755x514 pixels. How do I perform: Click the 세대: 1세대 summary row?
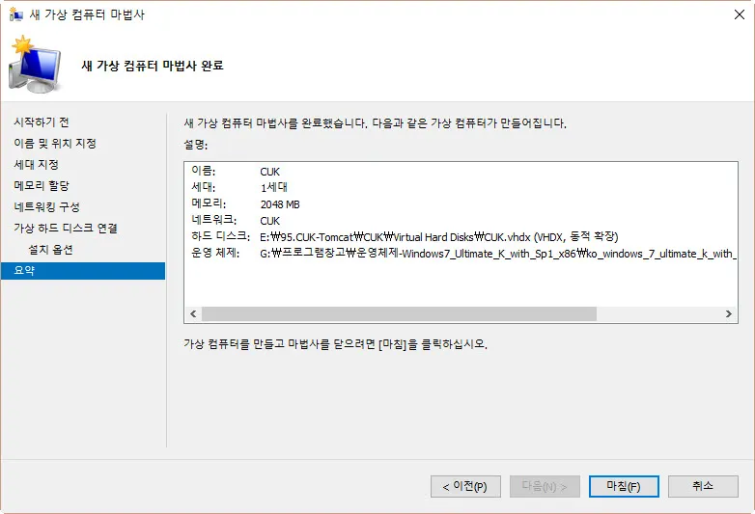click(x=239, y=187)
